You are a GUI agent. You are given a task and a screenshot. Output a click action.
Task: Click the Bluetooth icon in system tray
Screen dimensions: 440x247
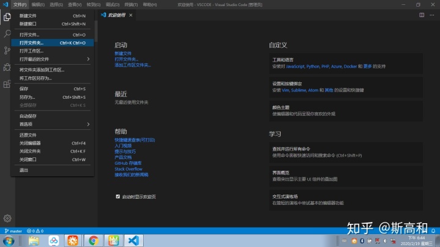pyautogui.click(x=362, y=241)
